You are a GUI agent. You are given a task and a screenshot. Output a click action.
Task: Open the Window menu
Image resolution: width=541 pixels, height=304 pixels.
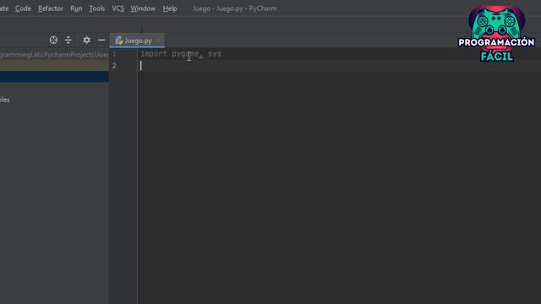143,8
